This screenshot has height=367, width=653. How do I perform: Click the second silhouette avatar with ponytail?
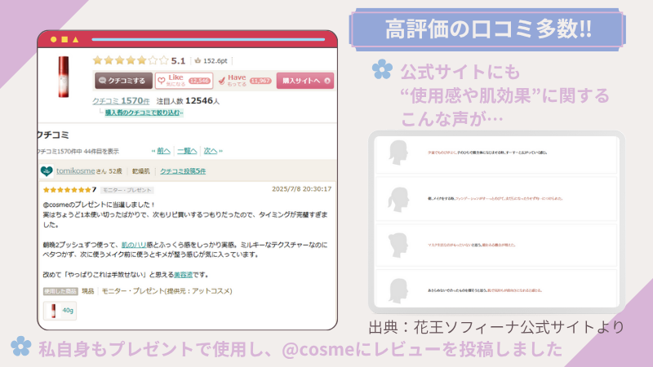[398, 199]
